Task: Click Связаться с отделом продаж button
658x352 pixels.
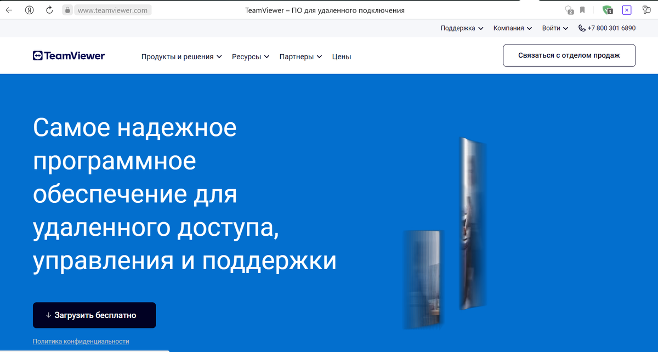Action: pyautogui.click(x=569, y=55)
